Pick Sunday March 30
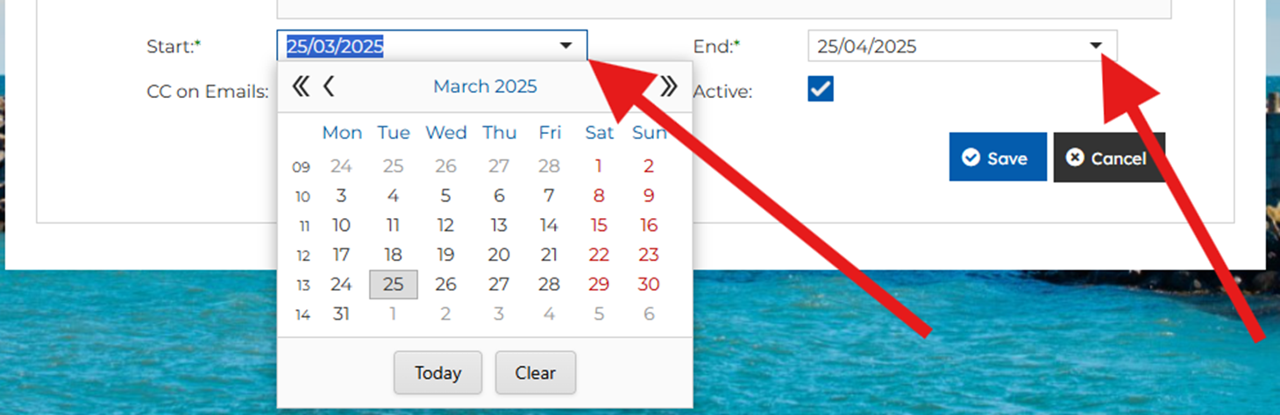This screenshot has height=415, width=1280. pyautogui.click(x=649, y=284)
